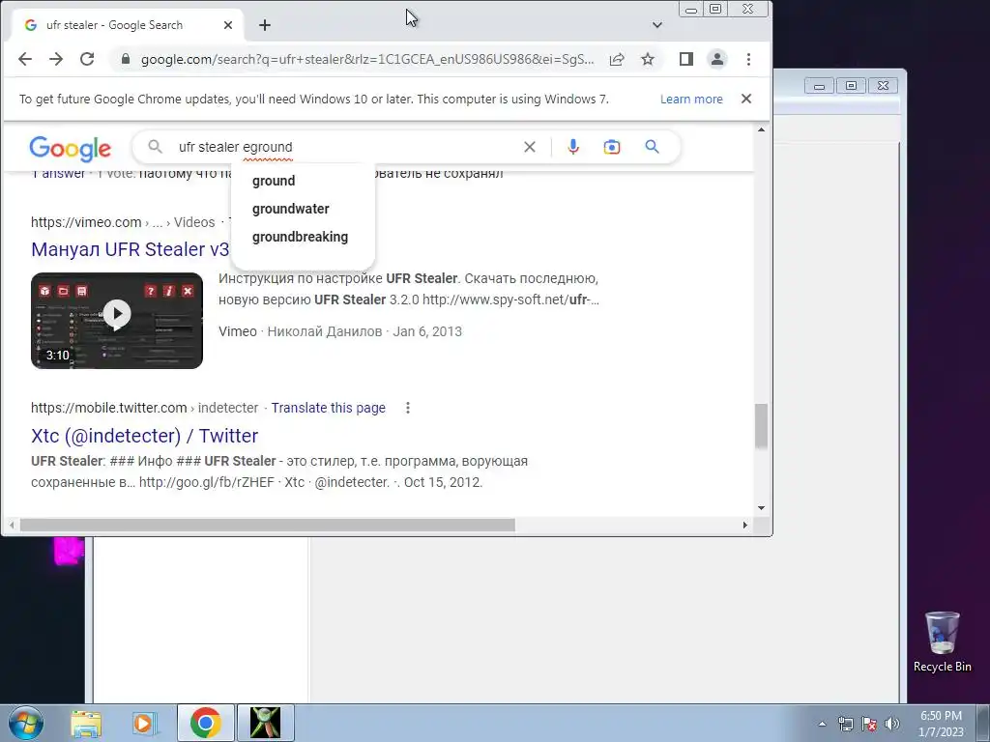Launch Windows Media Player from the taskbar

click(x=145, y=723)
